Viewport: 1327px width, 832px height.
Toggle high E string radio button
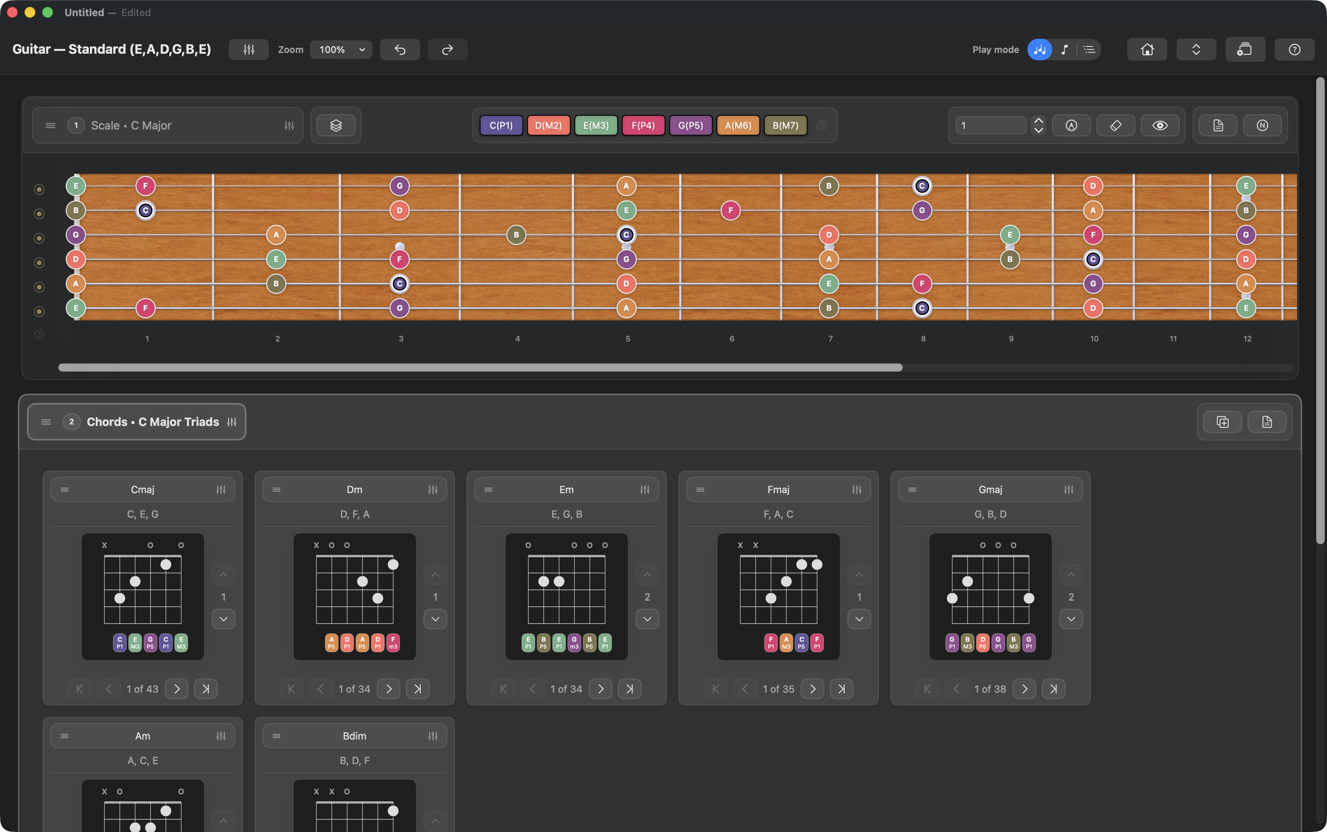(39, 189)
